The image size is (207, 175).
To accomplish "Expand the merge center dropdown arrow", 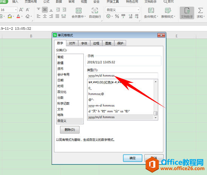I will (85, 17).
